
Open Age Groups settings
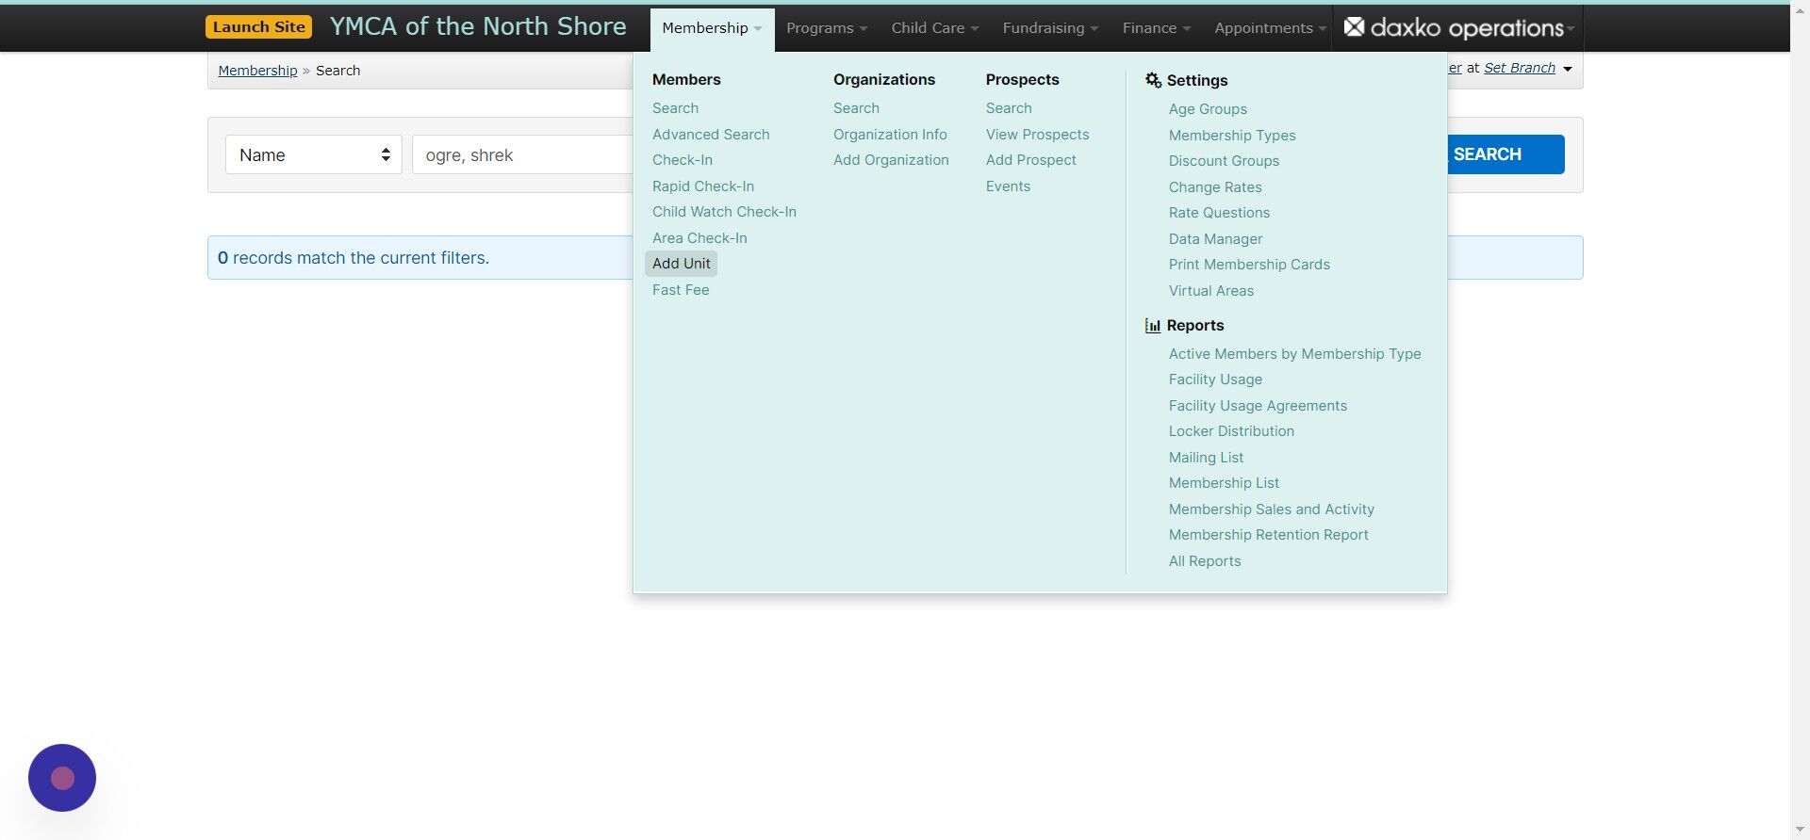pos(1208,109)
